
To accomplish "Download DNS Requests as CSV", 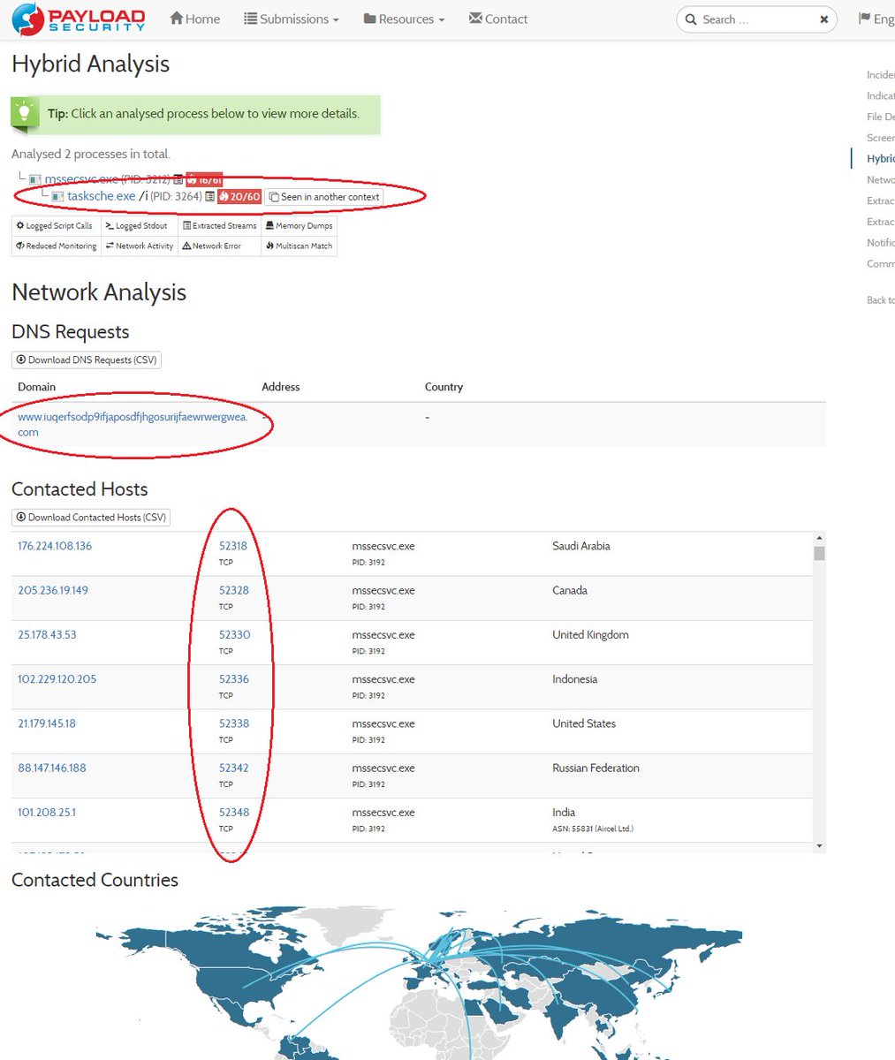I will click(x=87, y=360).
